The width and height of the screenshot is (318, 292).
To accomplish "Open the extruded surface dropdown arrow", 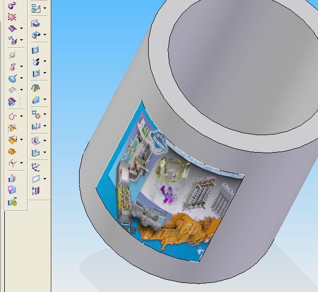I will click(21, 28).
